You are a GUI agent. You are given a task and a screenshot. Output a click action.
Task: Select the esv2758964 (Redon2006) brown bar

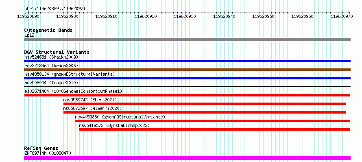pyautogui.click(x=187, y=70)
